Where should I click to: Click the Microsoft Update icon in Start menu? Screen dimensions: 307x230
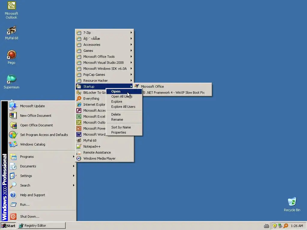[x=13, y=106]
